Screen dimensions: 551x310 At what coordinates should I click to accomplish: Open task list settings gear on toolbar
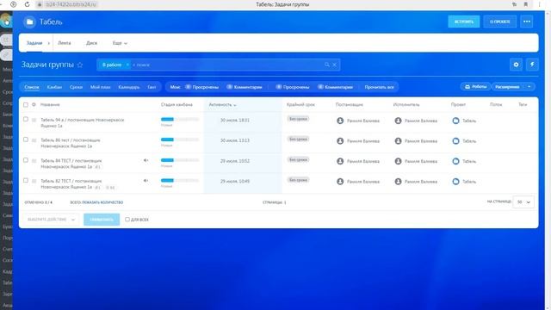pyautogui.click(x=516, y=65)
